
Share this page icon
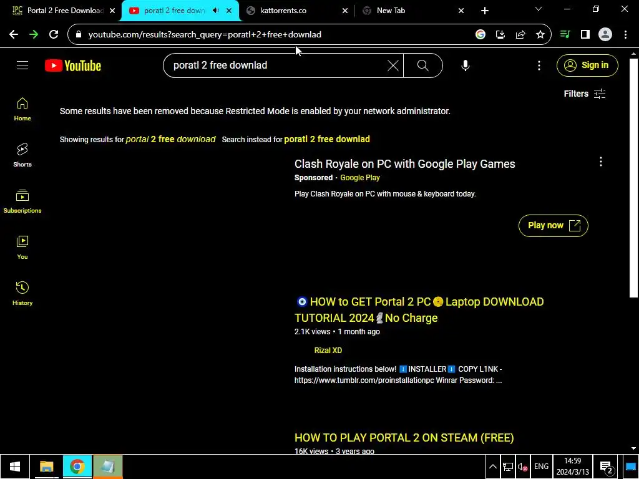(520, 35)
